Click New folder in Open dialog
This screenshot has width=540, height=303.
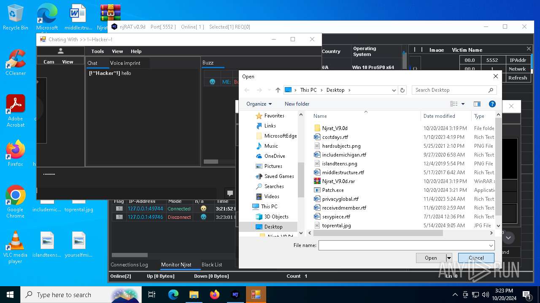pos(297,104)
